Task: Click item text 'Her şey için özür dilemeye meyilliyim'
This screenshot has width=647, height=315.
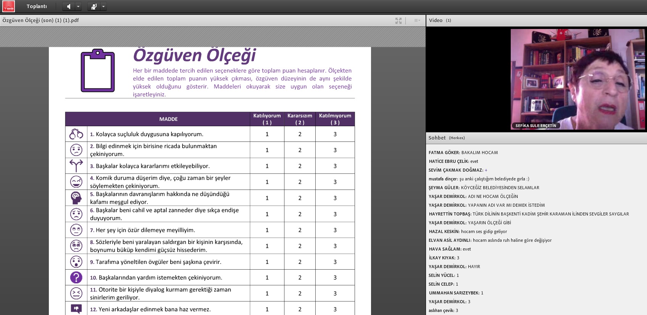Action: coord(145,230)
